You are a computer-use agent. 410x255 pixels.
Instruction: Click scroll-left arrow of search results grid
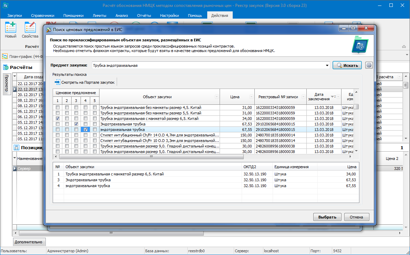tap(55, 156)
